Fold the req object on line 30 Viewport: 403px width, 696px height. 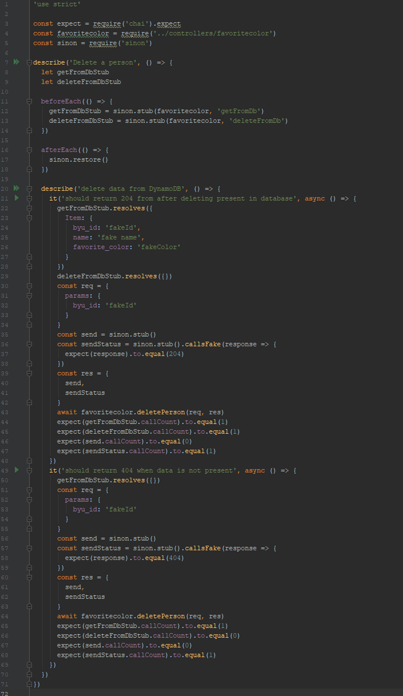(29, 286)
